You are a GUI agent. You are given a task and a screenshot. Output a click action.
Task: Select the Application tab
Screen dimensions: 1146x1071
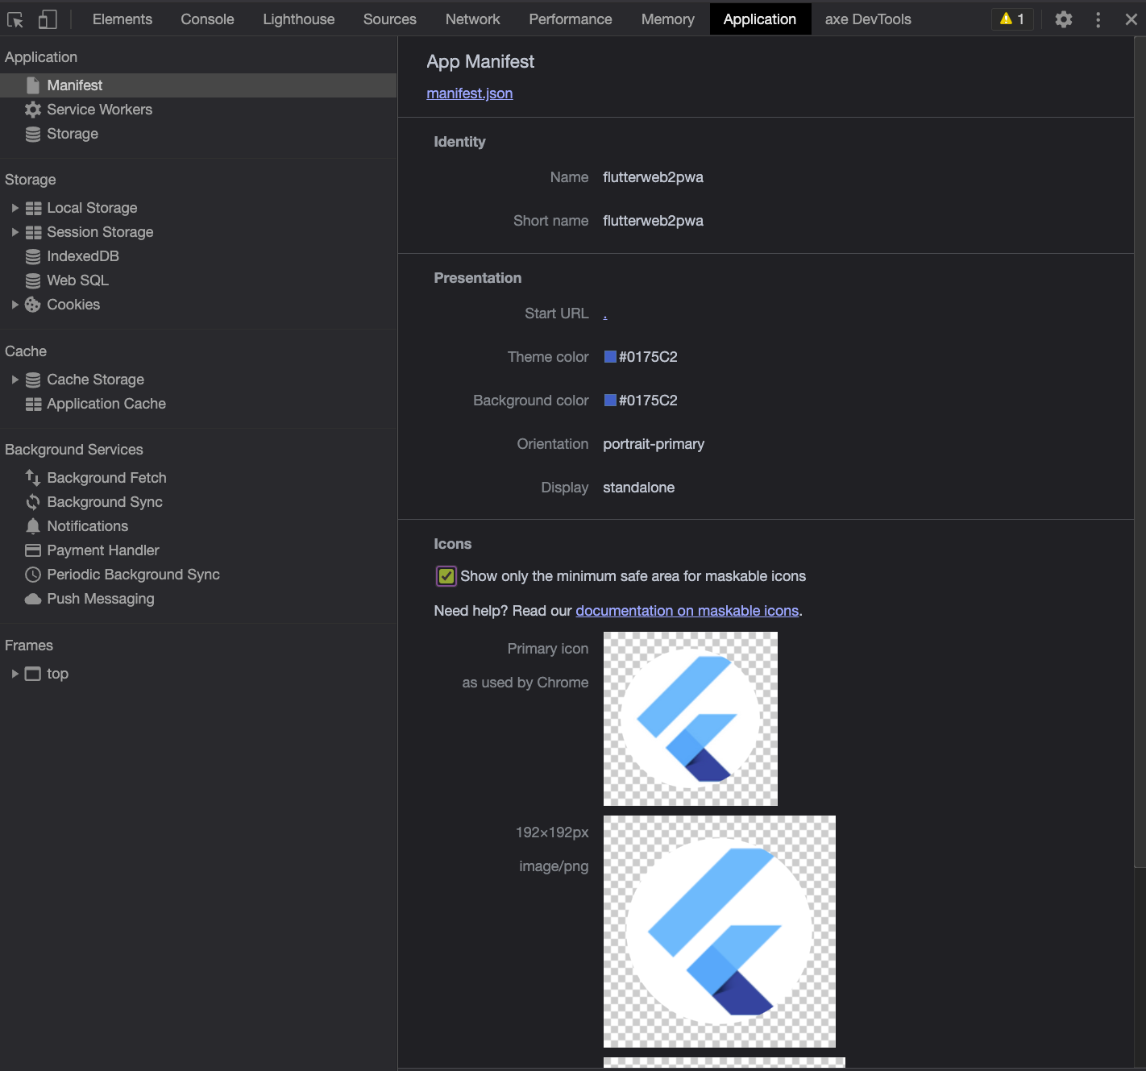coord(760,19)
